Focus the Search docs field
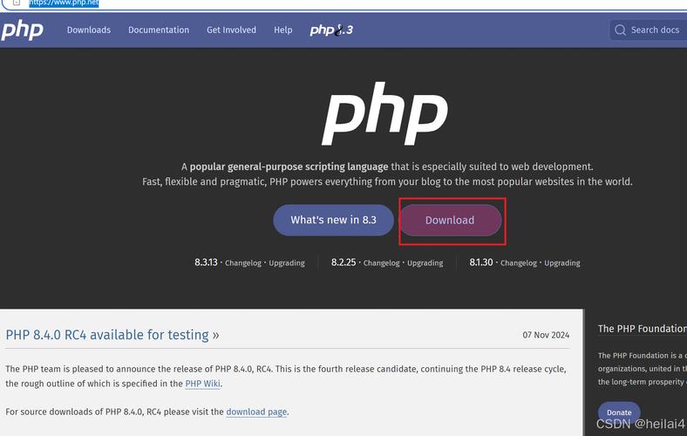Viewport: 687px width, 436px height. [655, 30]
